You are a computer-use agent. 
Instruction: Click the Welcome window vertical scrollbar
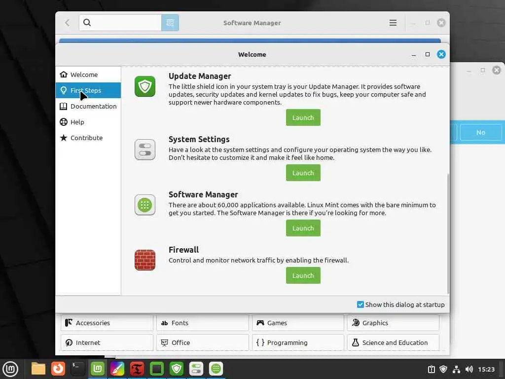click(x=448, y=233)
